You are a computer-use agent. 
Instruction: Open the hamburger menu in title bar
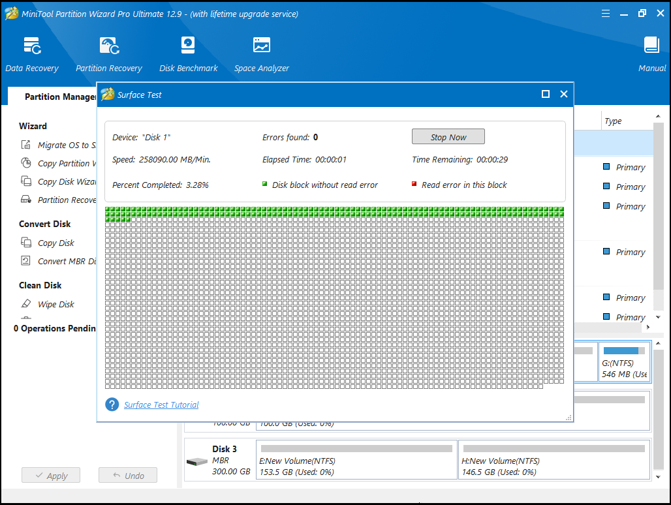[x=606, y=14]
